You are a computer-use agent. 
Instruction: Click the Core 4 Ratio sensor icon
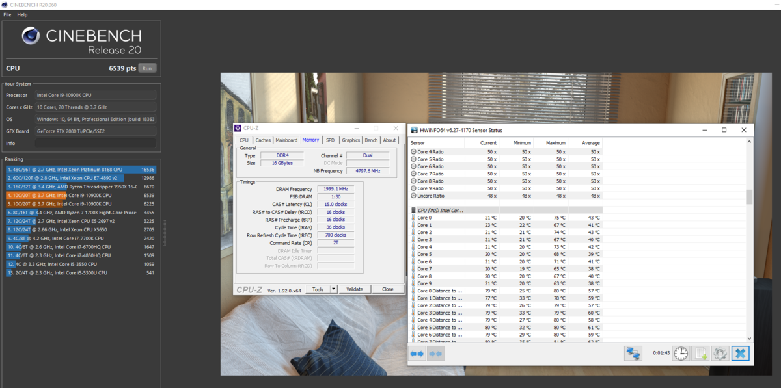point(413,152)
